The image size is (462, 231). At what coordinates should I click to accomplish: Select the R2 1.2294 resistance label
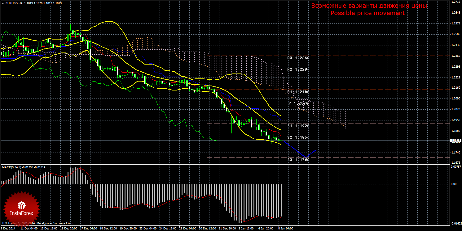click(x=298, y=69)
